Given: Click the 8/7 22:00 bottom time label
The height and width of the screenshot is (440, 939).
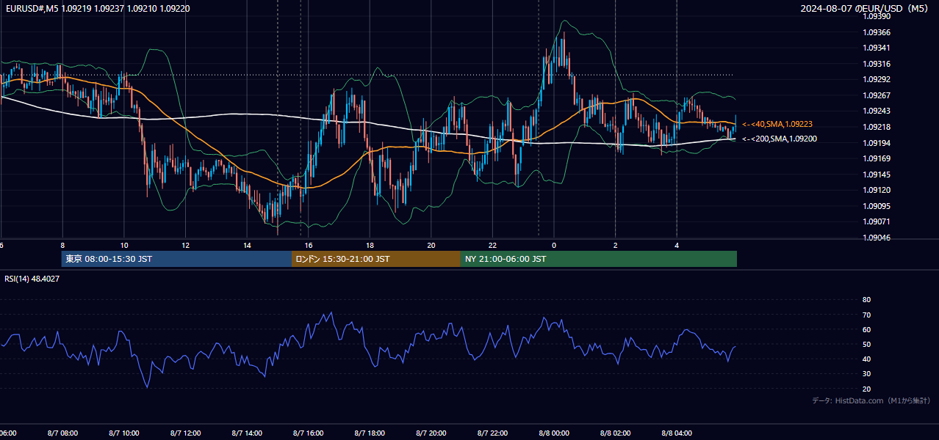Looking at the screenshot, I should 492,433.
